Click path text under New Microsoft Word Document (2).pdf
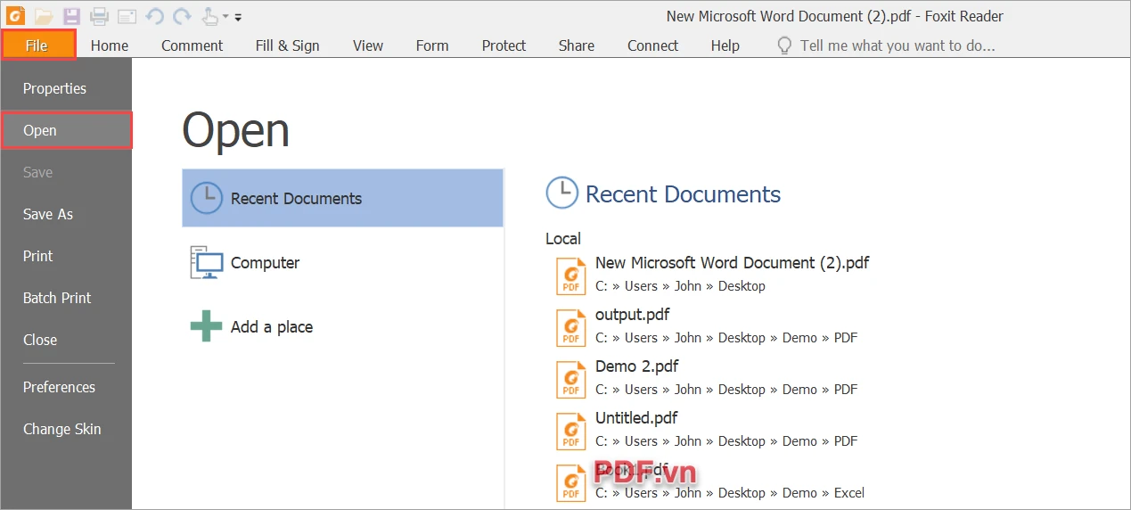 click(x=680, y=286)
